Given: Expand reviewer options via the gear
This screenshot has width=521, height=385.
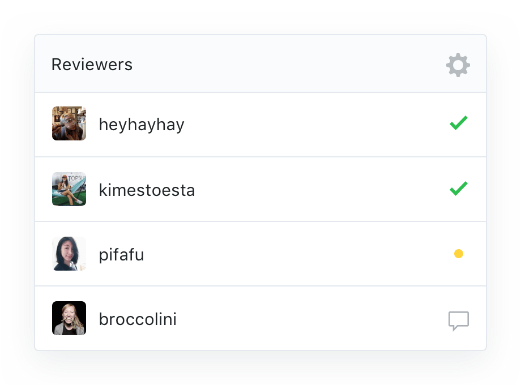Looking at the screenshot, I should (x=458, y=65).
